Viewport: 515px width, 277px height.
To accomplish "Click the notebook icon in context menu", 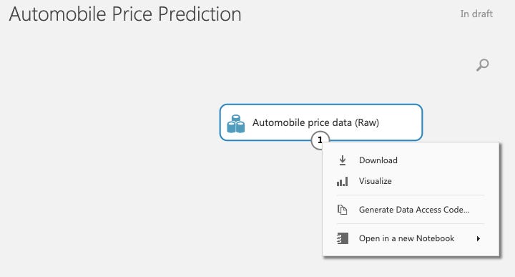I will (342, 238).
